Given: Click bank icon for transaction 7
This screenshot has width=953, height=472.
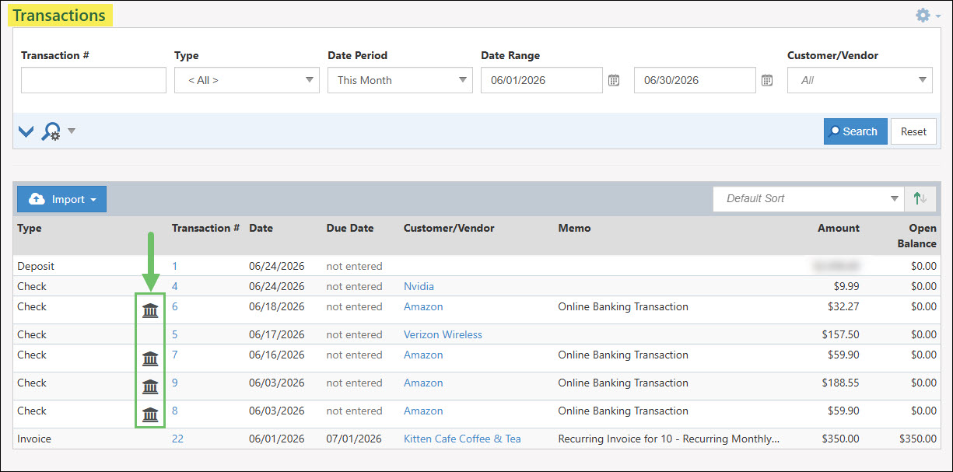Looking at the screenshot, I should point(150,358).
